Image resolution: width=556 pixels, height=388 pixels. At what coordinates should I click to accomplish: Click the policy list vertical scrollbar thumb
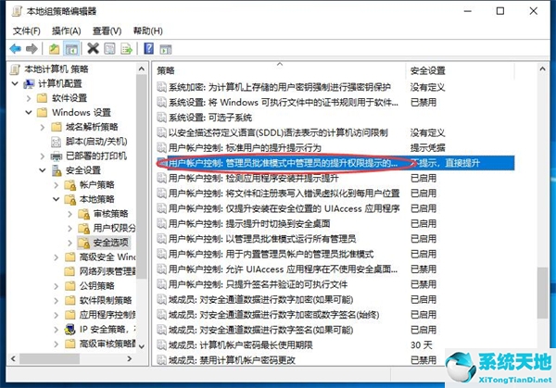(x=542, y=293)
